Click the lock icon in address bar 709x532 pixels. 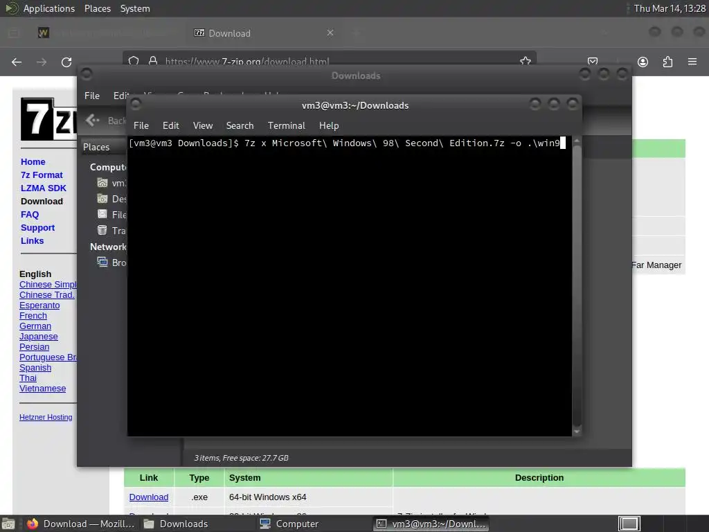click(153, 61)
